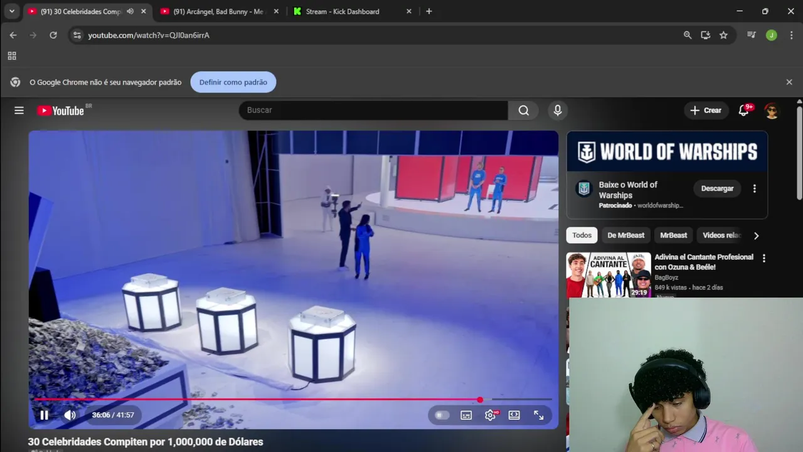Seek using the red video progress bar
The image size is (803, 452).
(x=293, y=399)
